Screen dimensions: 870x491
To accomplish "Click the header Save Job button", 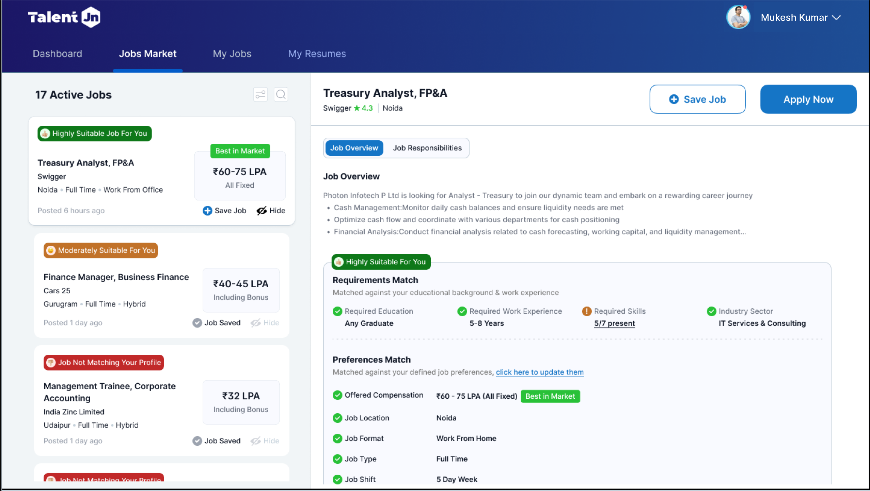I will point(697,99).
